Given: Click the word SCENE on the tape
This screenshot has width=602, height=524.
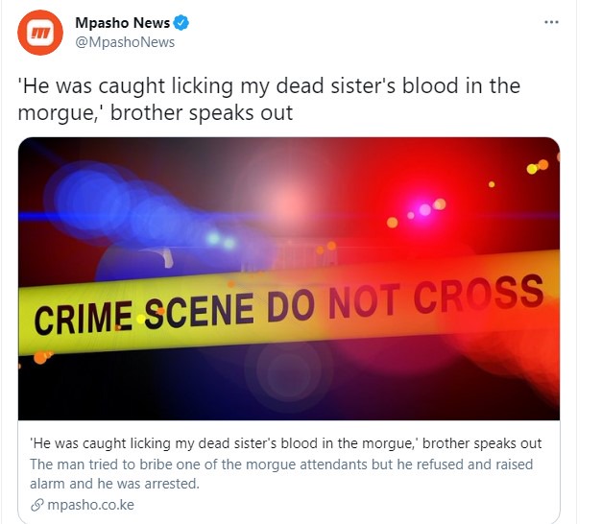Looking at the screenshot, I should coord(200,311).
